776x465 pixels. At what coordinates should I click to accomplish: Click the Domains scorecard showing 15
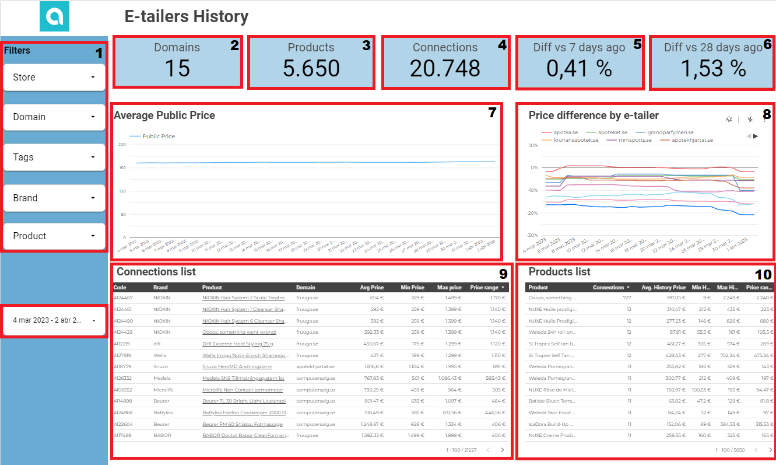pyautogui.click(x=177, y=62)
